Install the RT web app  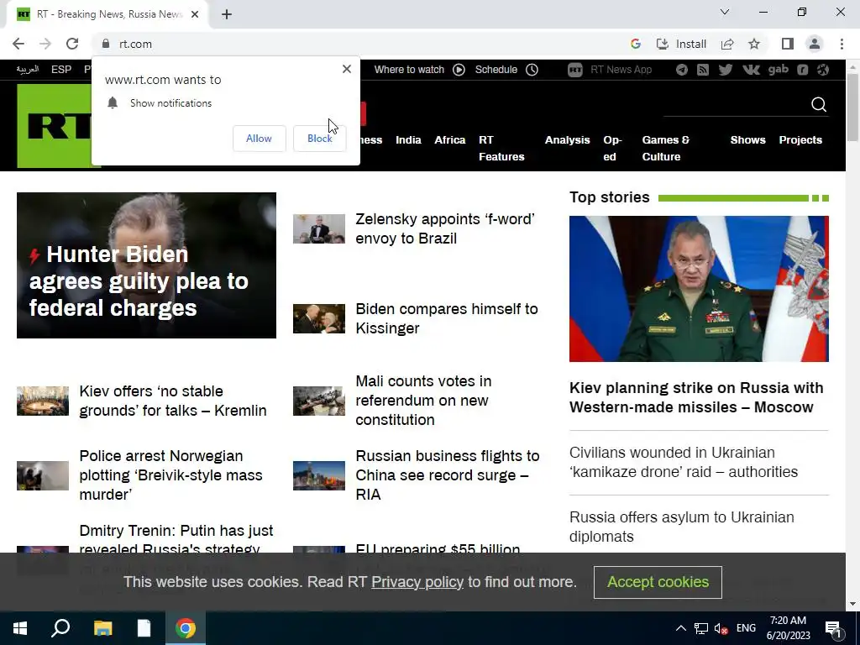point(681,44)
